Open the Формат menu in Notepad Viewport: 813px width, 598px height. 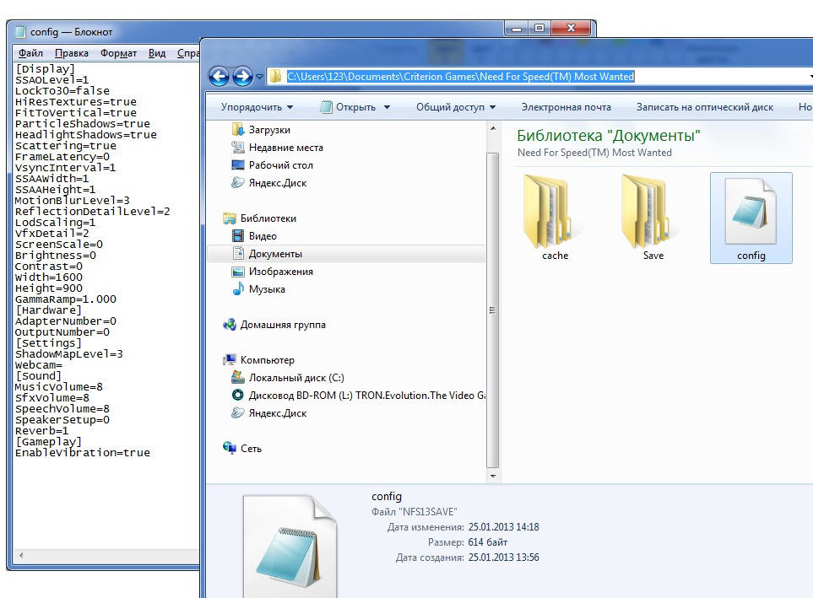[118, 53]
